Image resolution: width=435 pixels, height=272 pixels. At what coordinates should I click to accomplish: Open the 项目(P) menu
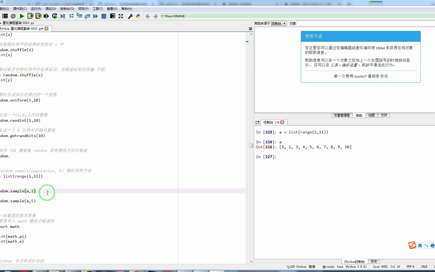[x=83, y=9]
